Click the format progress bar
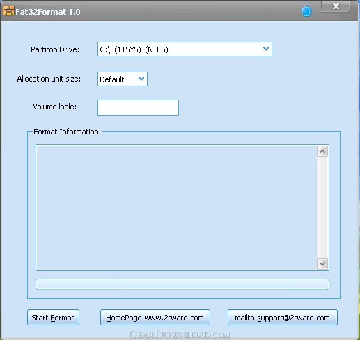The width and height of the screenshot is (360, 340). (x=182, y=284)
